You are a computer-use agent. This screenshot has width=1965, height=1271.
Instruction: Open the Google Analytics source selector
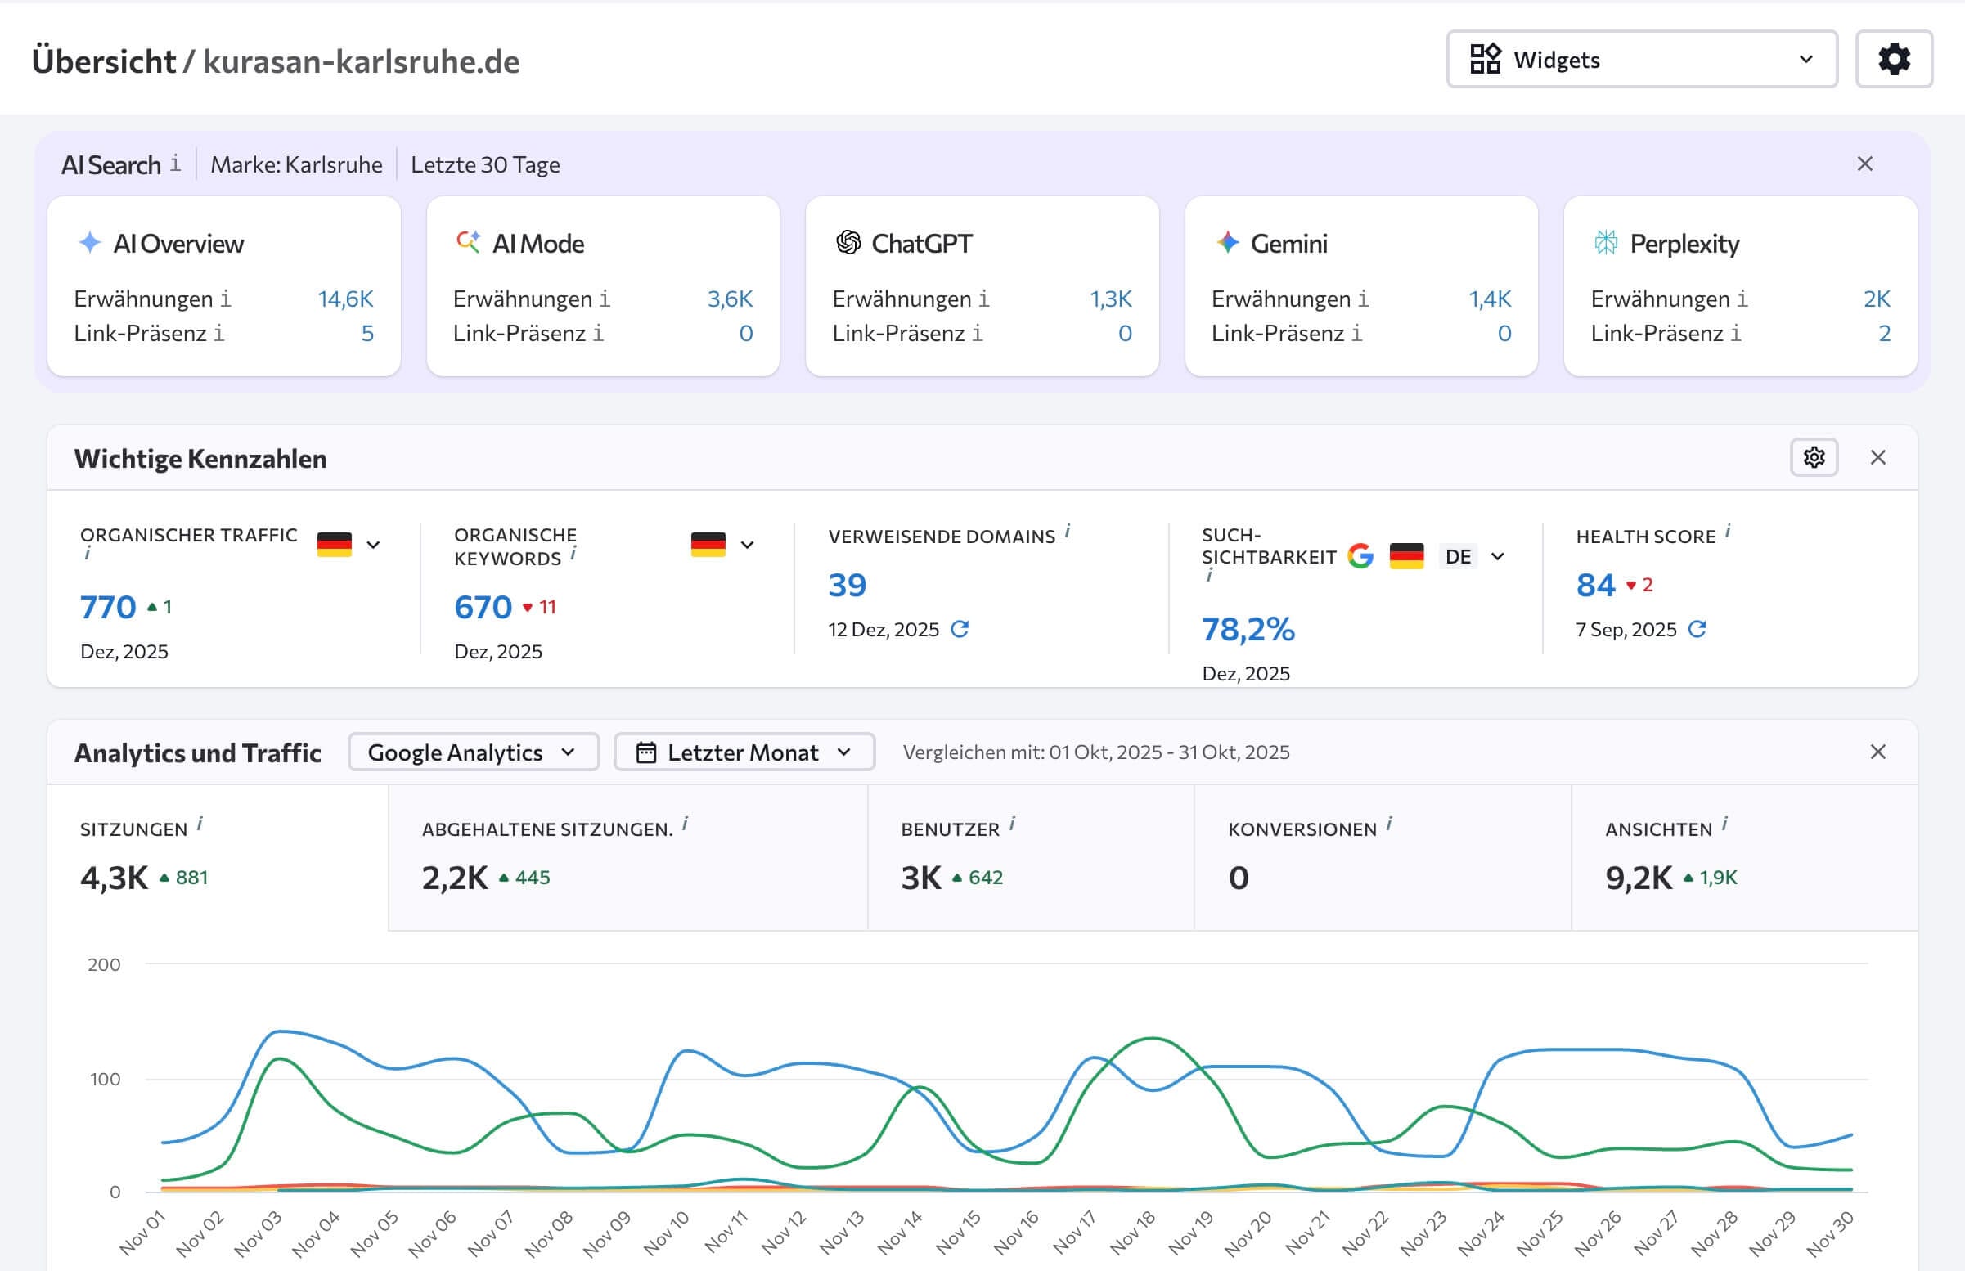click(472, 752)
